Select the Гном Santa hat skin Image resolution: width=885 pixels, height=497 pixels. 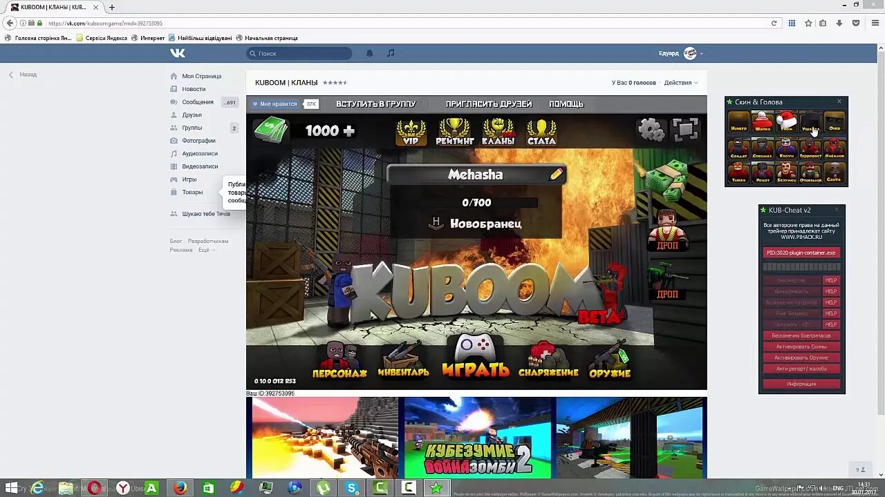click(x=786, y=121)
